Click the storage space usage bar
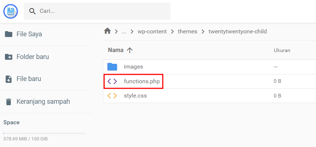Image resolution: width=316 pixels, height=147 pixels. (44, 133)
